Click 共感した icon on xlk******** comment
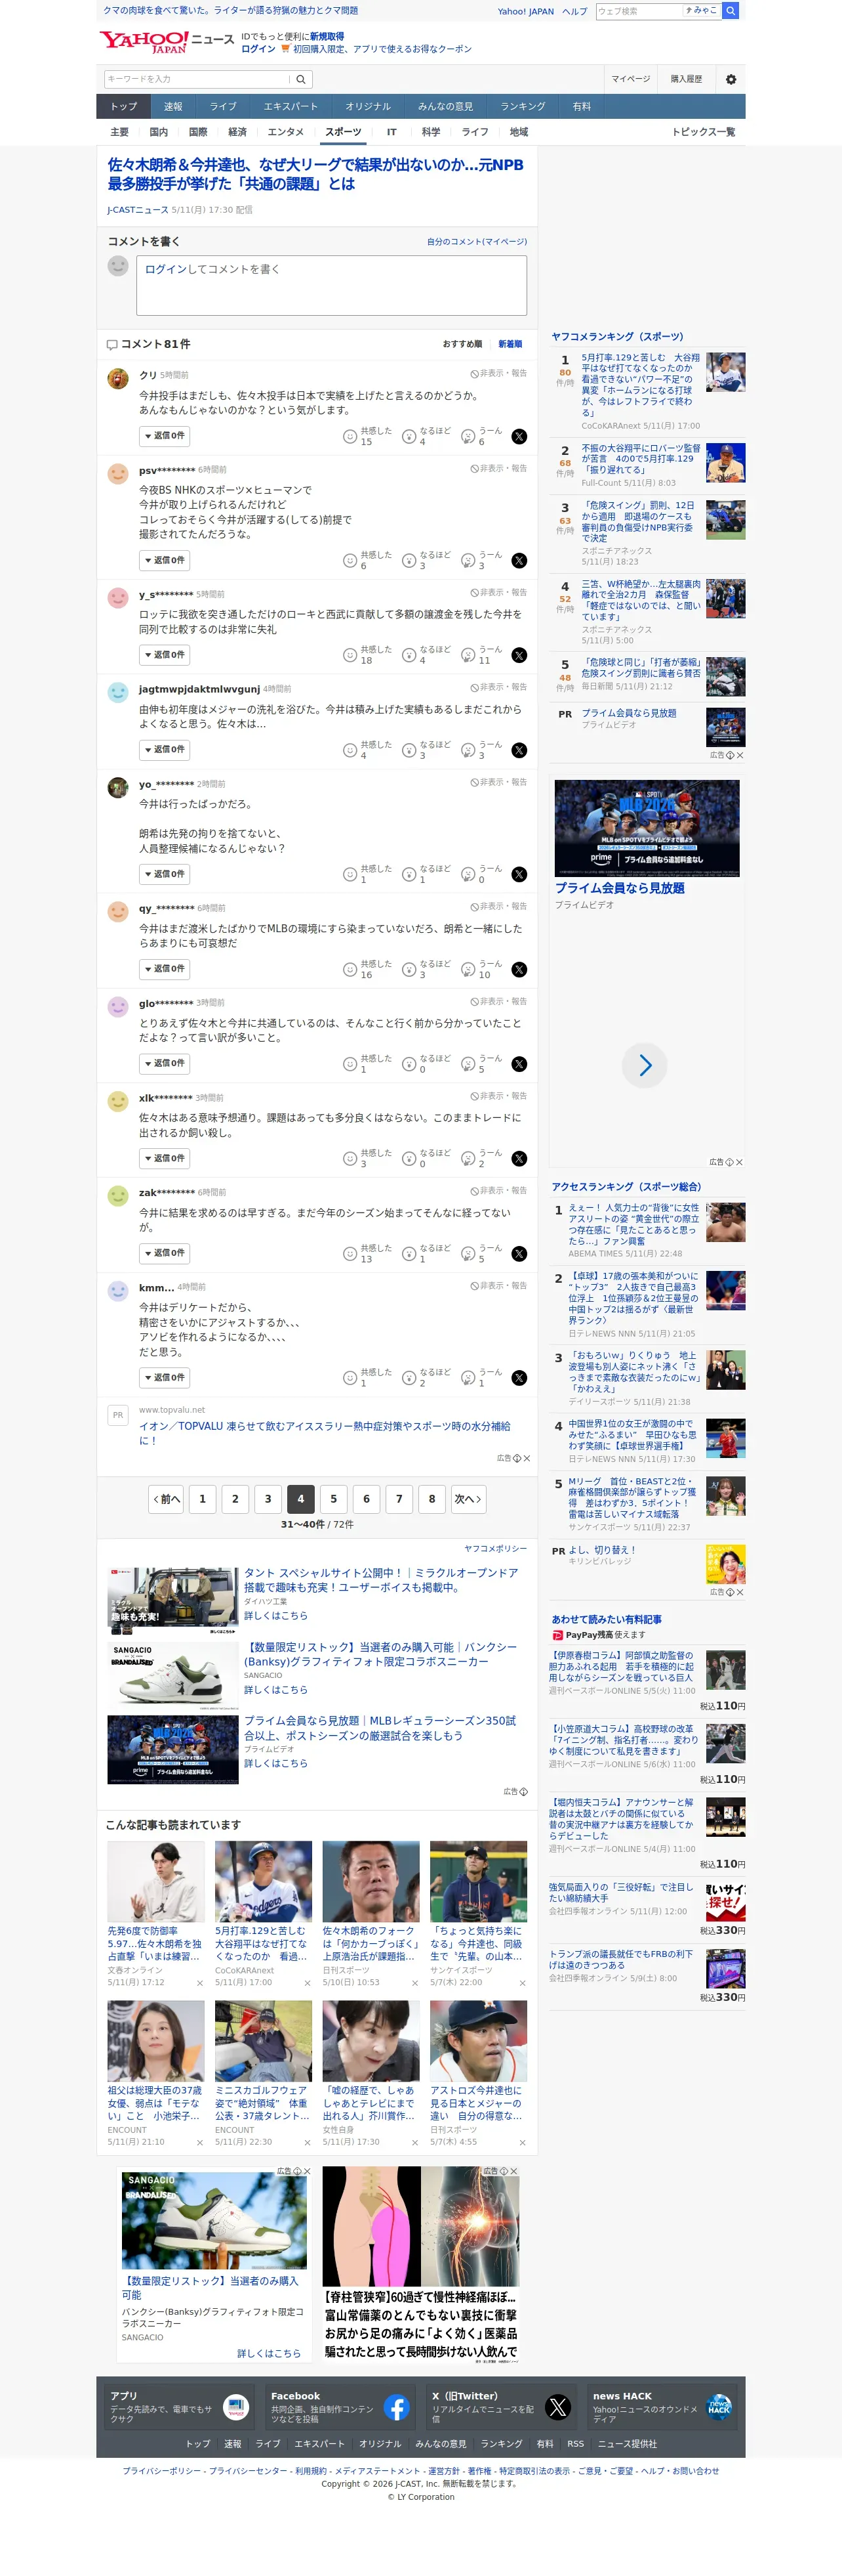This screenshot has width=842, height=2576. pos(350,1159)
